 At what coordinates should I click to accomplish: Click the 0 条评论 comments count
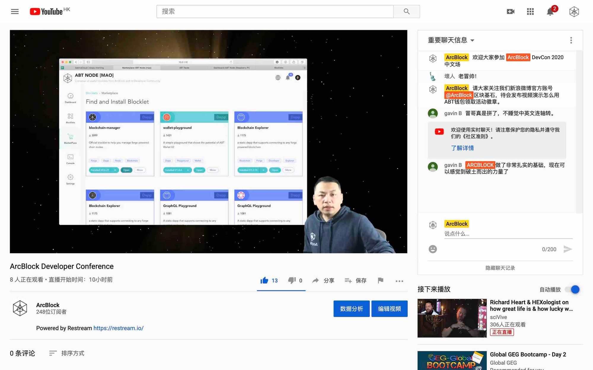click(x=22, y=353)
